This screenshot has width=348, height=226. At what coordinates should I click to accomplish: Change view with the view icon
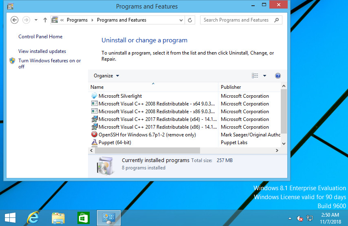click(255, 76)
